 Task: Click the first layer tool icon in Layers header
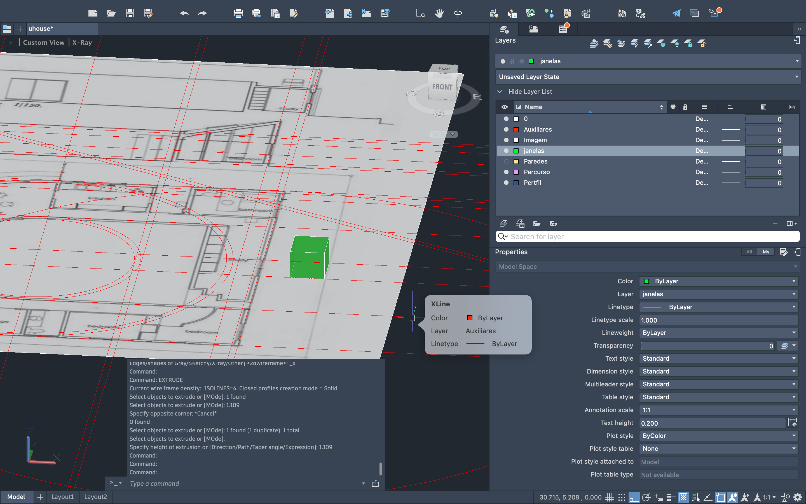point(594,43)
